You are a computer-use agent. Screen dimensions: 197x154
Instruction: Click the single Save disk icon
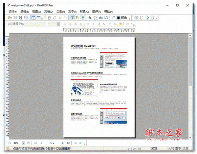[15, 18]
